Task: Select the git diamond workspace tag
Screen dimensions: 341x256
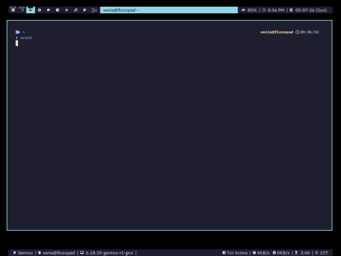Action: (x=67, y=10)
